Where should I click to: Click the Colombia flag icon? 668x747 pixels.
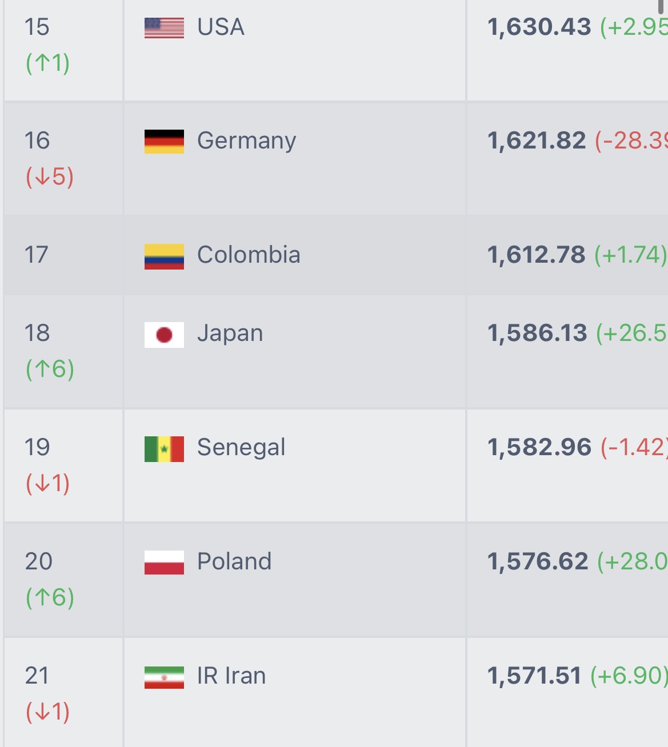pyautogui.click(x=164, y=256)
